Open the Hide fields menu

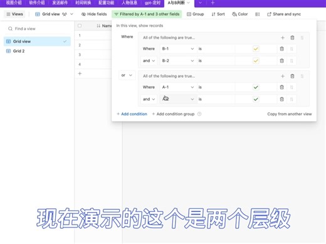click(94, 14)
